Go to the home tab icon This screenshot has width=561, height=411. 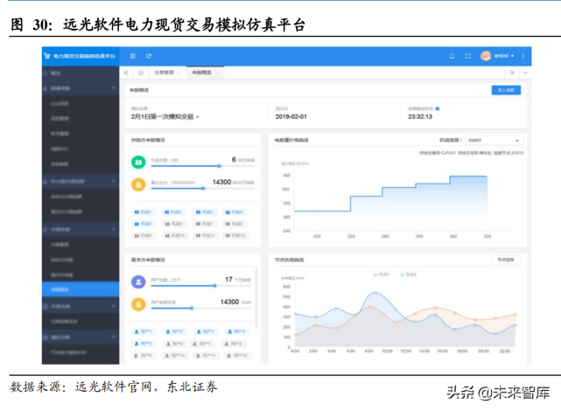141,73
